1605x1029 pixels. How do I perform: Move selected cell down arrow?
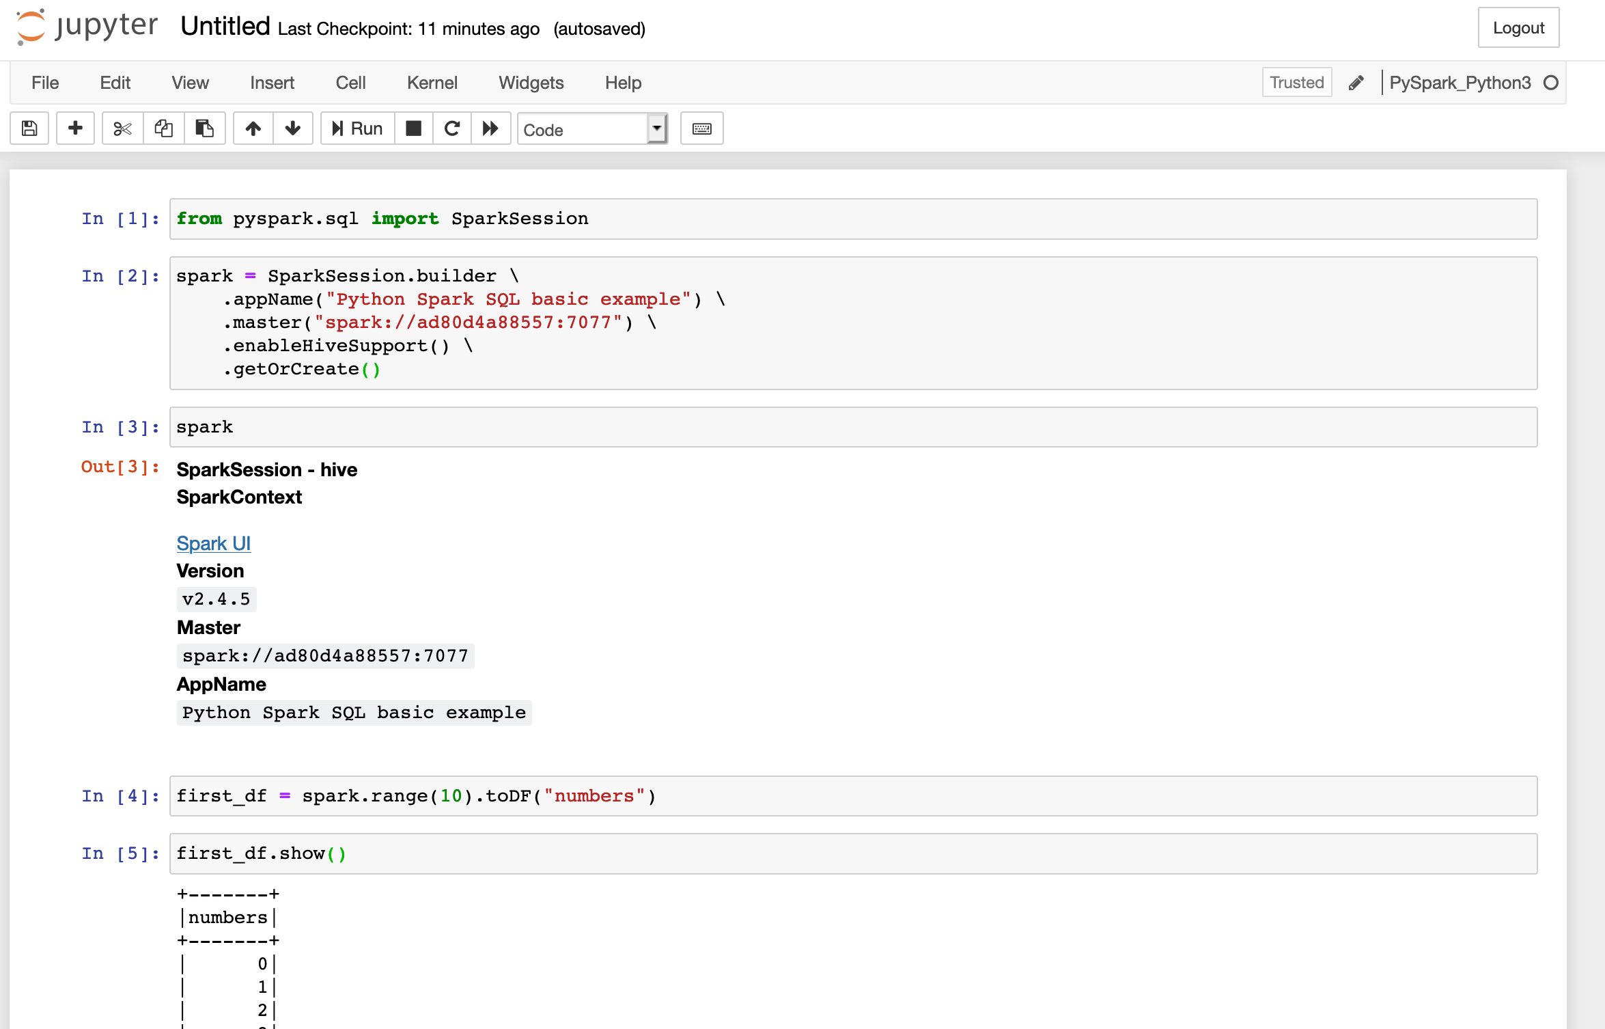tap(293, 128)
